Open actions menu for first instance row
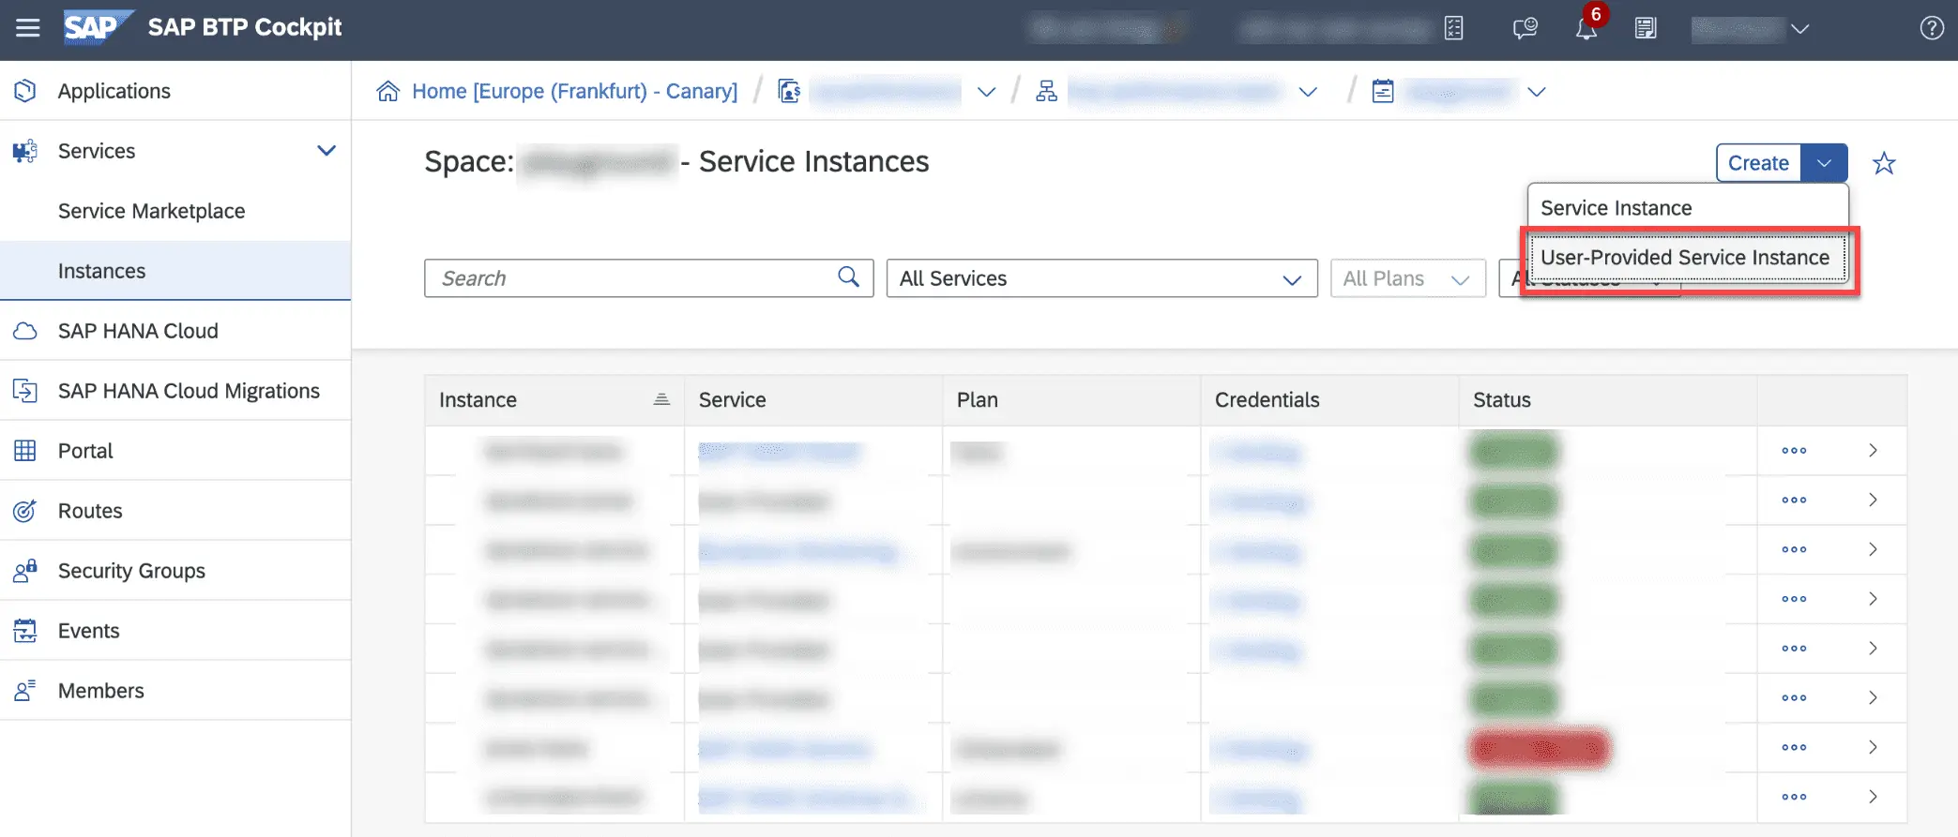The height and width of the screenshot is (837, 1958). (x=1793, y=451)
